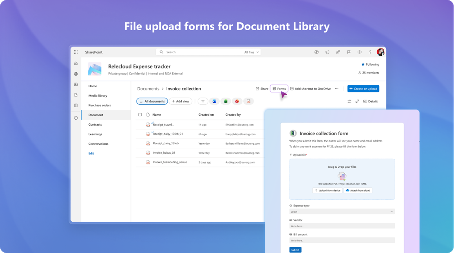Filter by PDF files icon

(x=248, y=101)
